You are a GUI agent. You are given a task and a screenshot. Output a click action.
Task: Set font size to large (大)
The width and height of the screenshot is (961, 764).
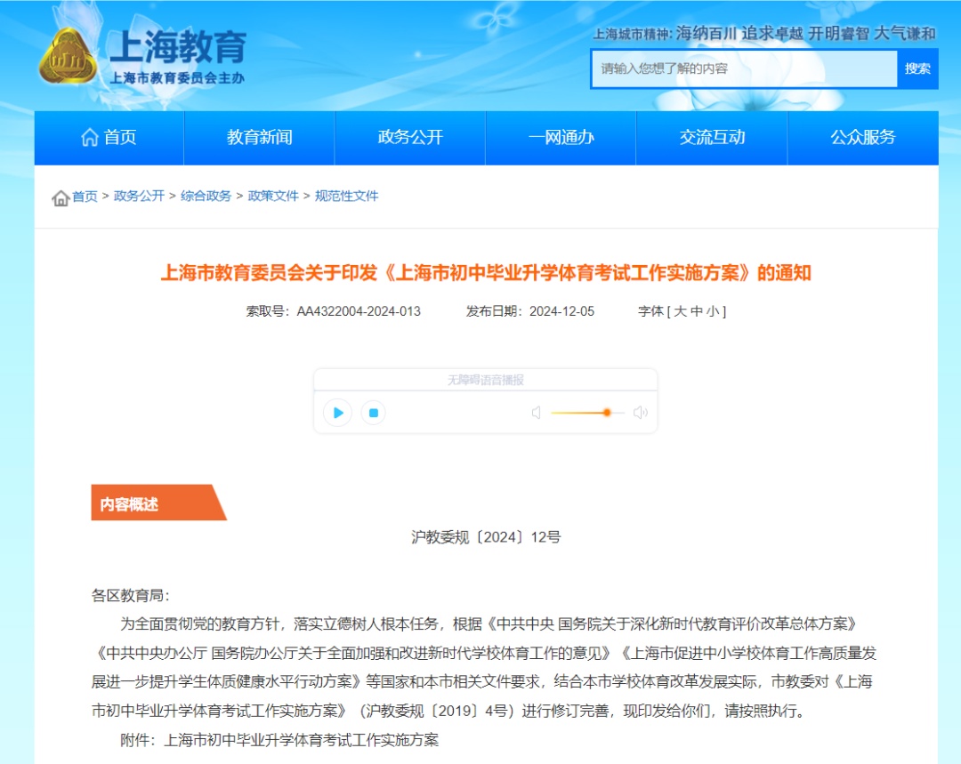pos(681,311)
